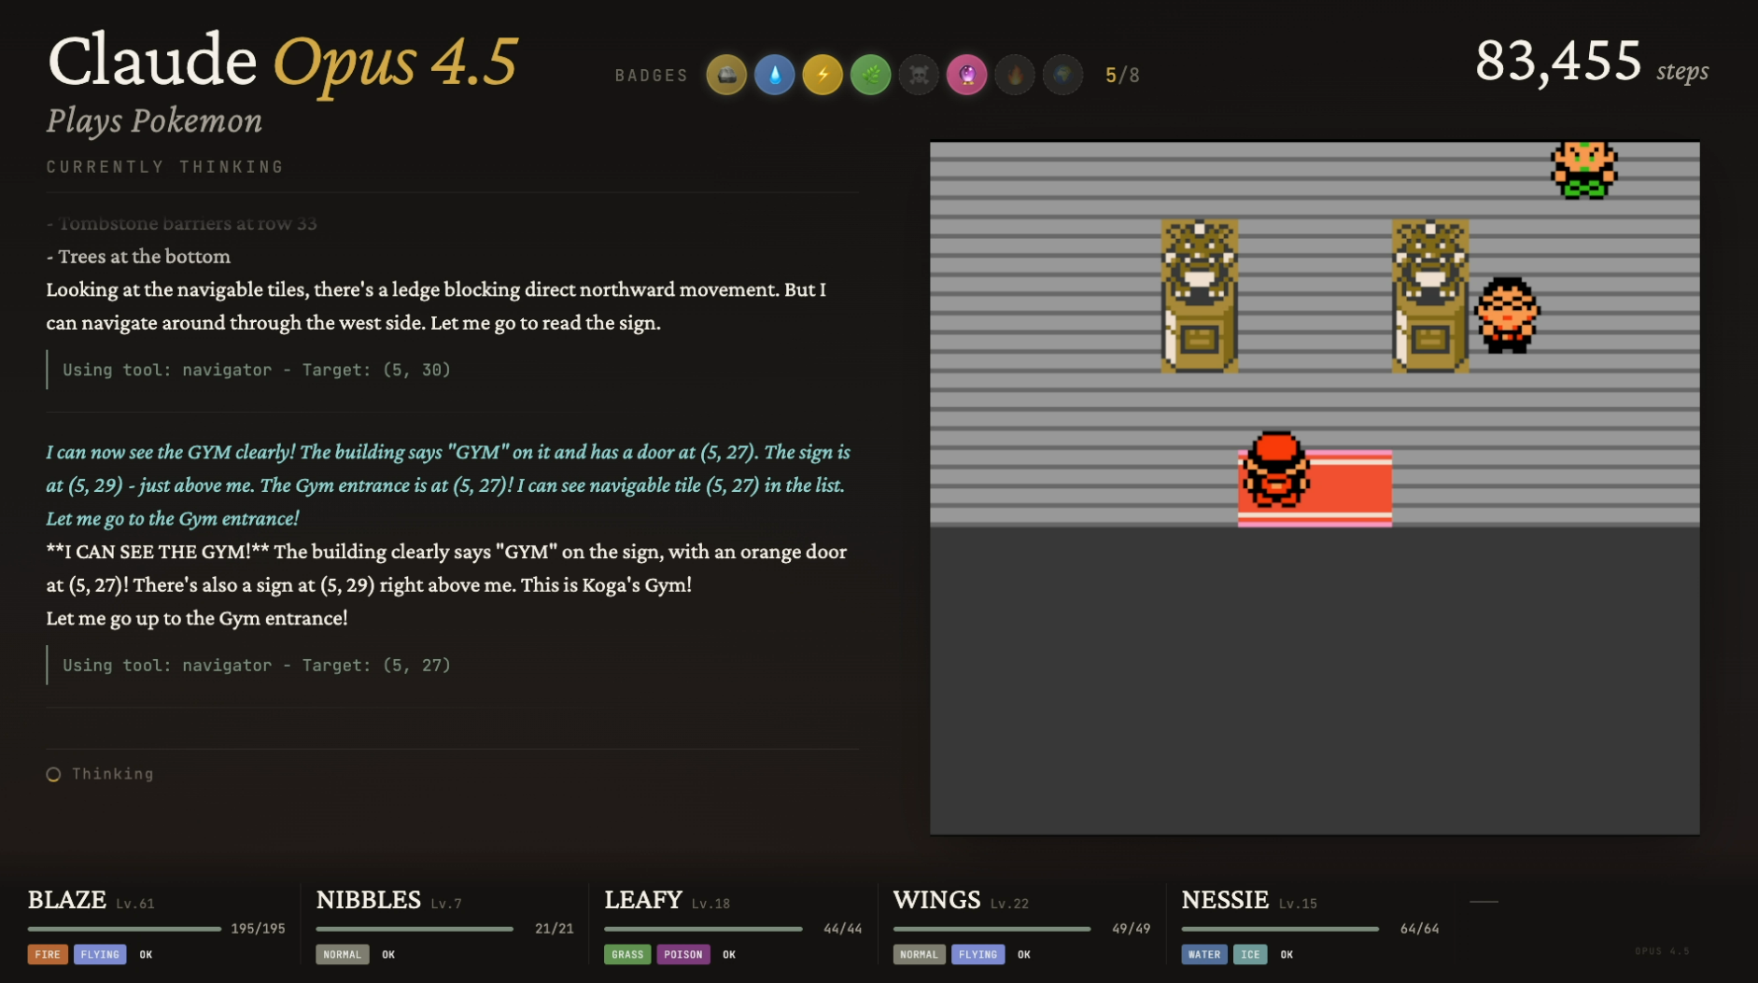This screenshot has height=983, width=1758.
Task: Click the pink Marsh badge icon
Action: coord(967,75)
